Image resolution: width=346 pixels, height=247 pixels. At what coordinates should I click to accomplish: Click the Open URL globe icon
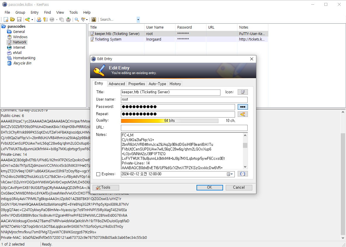pyautogui.click(x=52, y=20)
